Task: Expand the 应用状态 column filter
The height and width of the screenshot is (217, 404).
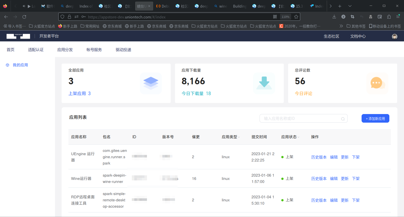Action: (x=298, y=137)
